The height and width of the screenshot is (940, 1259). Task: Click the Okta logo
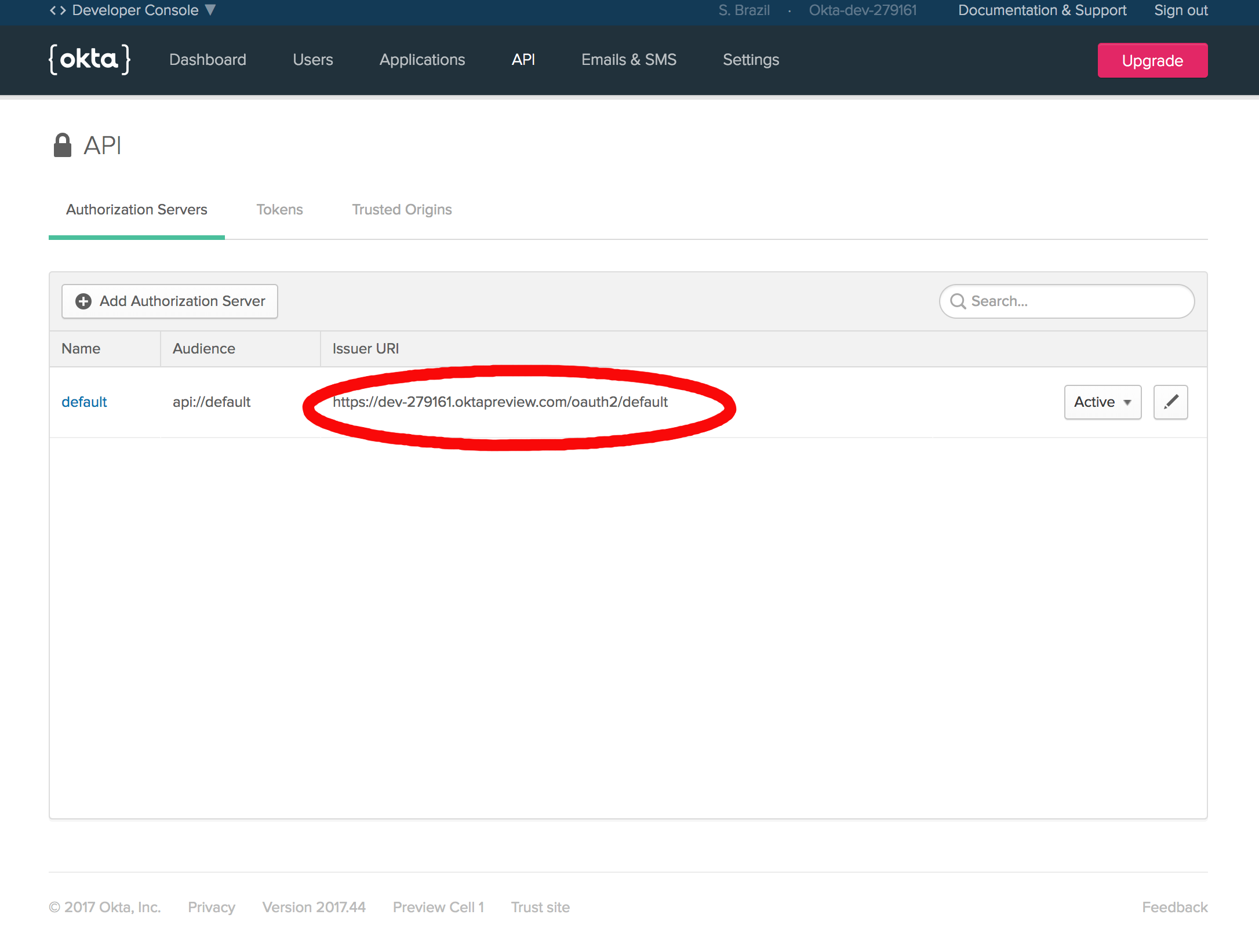(90, 60)
